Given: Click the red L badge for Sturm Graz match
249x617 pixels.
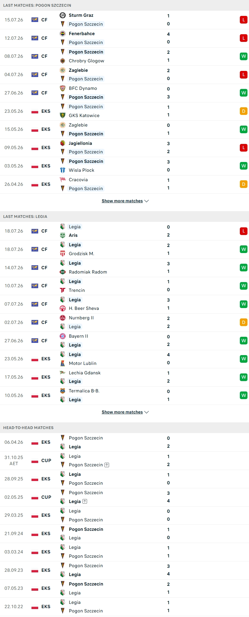Looking at the screenshot, I should pyautogui.click(x=244, y=20).
